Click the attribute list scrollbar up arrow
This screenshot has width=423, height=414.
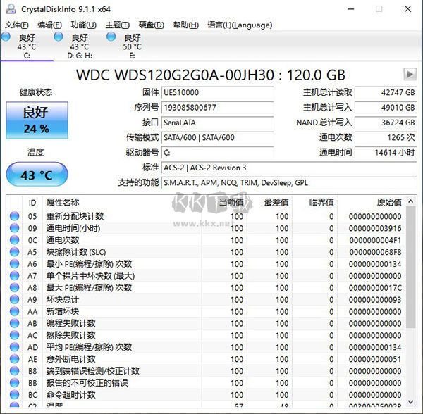410,201
